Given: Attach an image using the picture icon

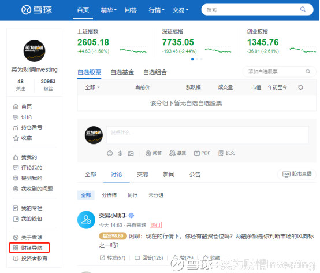Looking at the screenshot, I should point(131,153).
